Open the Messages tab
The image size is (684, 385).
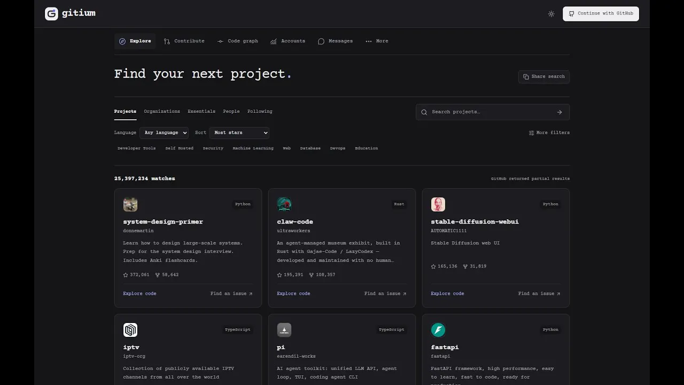tap(335, 41)
